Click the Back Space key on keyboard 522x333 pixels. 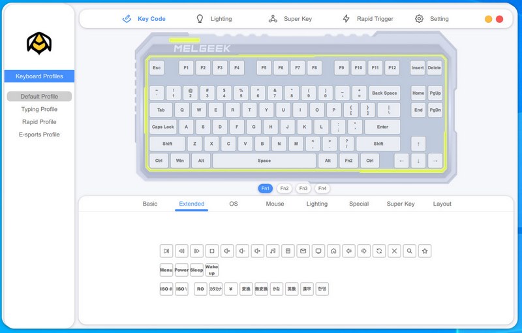pyautogui.click(x=384, y=93)
